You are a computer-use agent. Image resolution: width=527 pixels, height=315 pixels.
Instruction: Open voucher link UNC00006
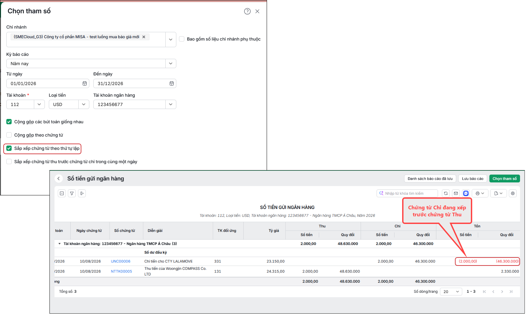[x=121, y=261]
